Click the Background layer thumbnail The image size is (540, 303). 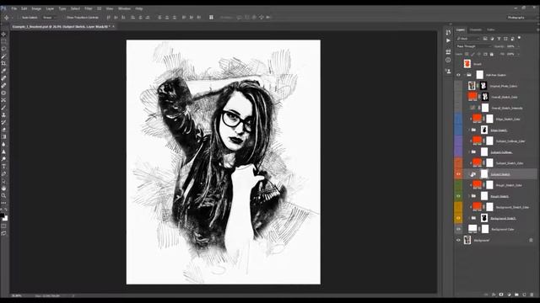(467, 240)
